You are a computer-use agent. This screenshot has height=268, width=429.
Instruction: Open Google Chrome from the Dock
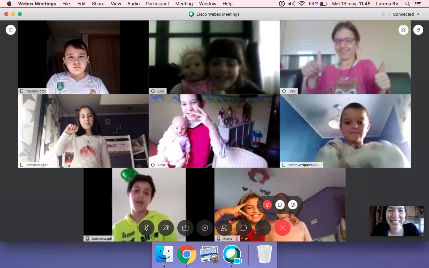coord(187,254)
